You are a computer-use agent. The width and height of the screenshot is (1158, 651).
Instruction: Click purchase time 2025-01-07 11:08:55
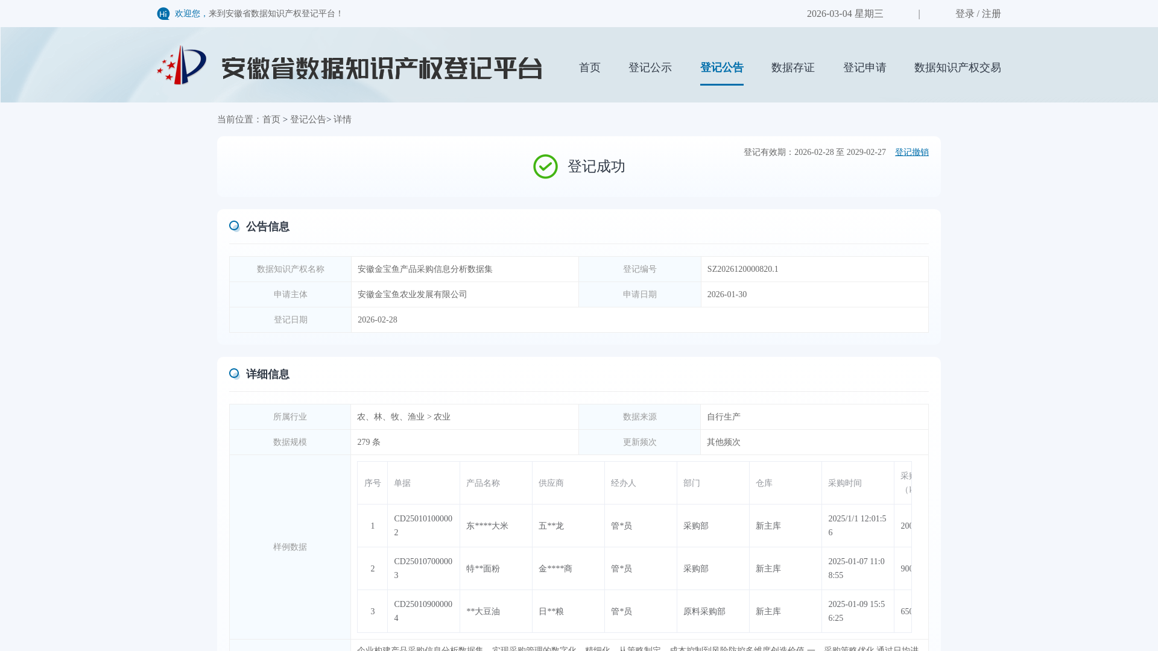pyautogui.click(x=858, y=568)
